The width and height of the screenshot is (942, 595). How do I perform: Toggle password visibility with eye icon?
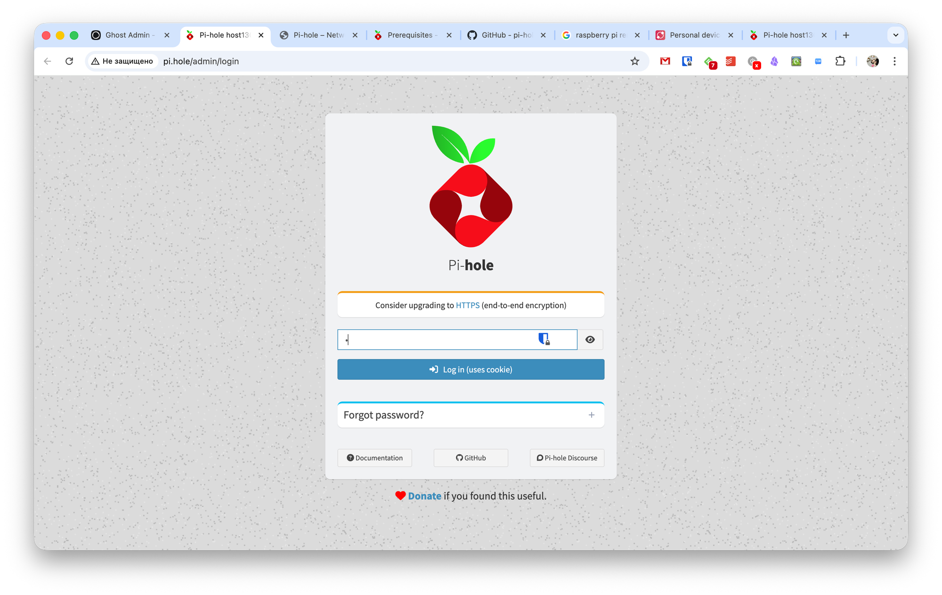point(590,339)
